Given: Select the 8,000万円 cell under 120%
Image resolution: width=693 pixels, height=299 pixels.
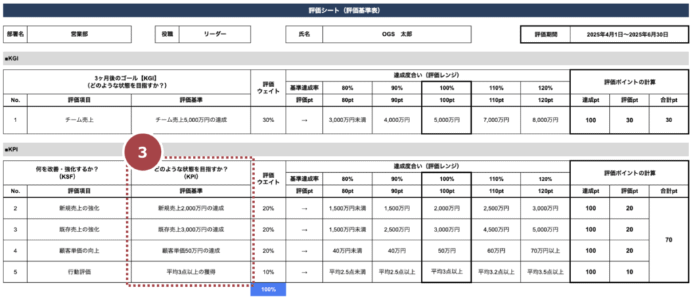Looking at the screenshot, I should click(x=545, y=120).
